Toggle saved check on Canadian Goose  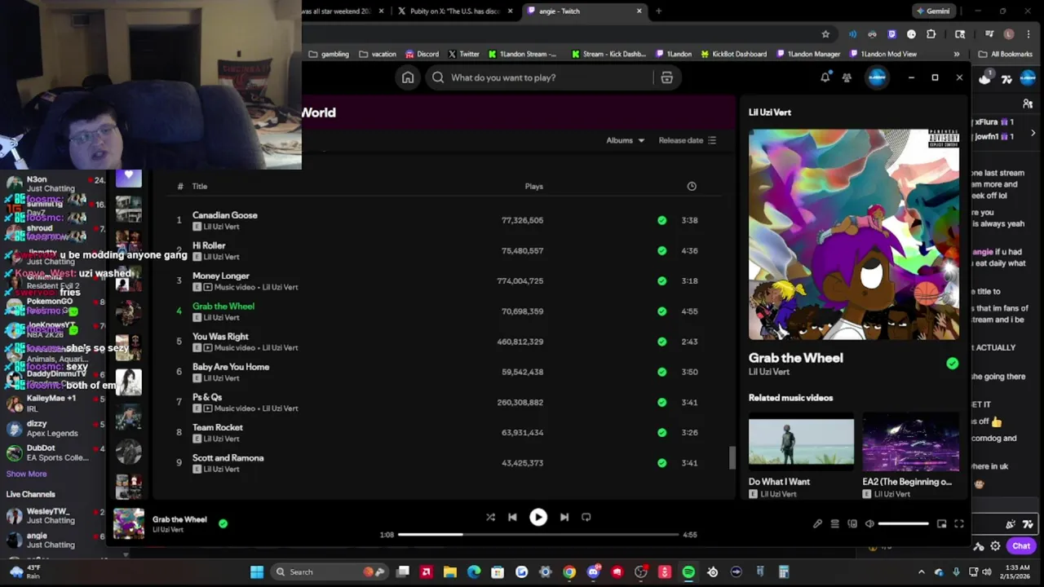[661, 220]
